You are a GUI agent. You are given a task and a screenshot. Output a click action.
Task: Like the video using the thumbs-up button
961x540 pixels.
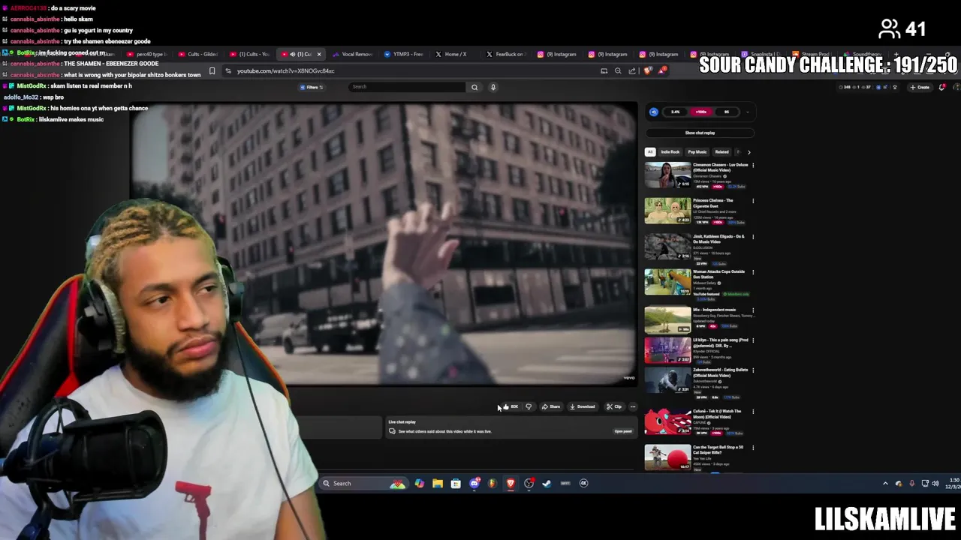click(510, 406)
